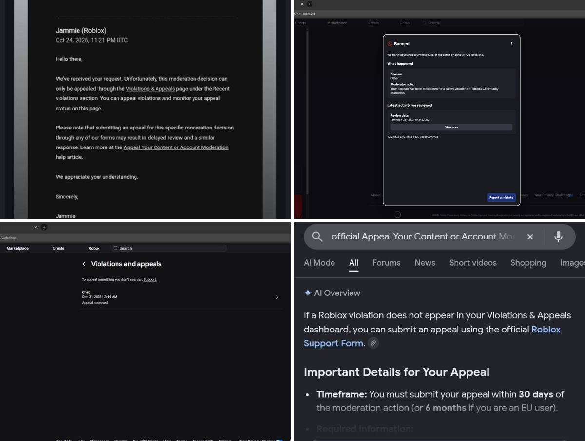Image resolution: width=585 pixels, height=441 pixels.
Task: Open a new tab in the Banned window
Action: pyautogui.click(x=310, y=4)
